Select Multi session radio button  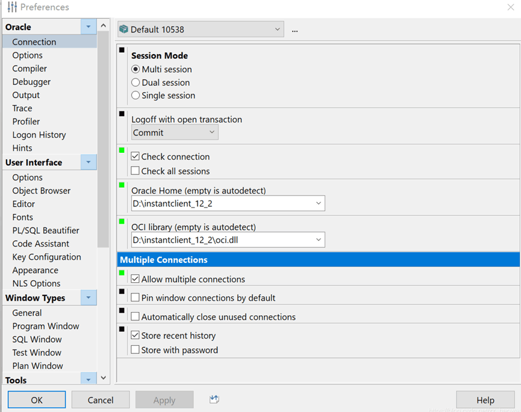coord(136,69)
